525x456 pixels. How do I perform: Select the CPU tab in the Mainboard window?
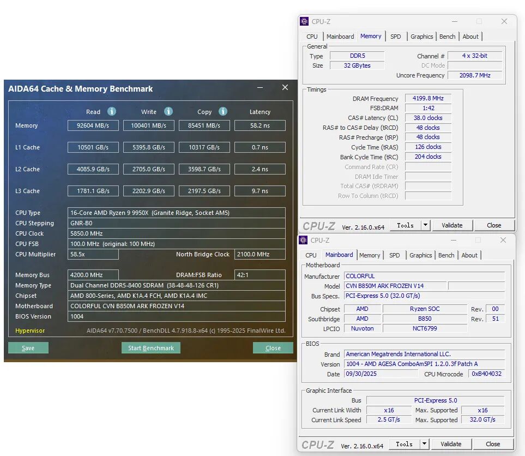pos(311,255)
